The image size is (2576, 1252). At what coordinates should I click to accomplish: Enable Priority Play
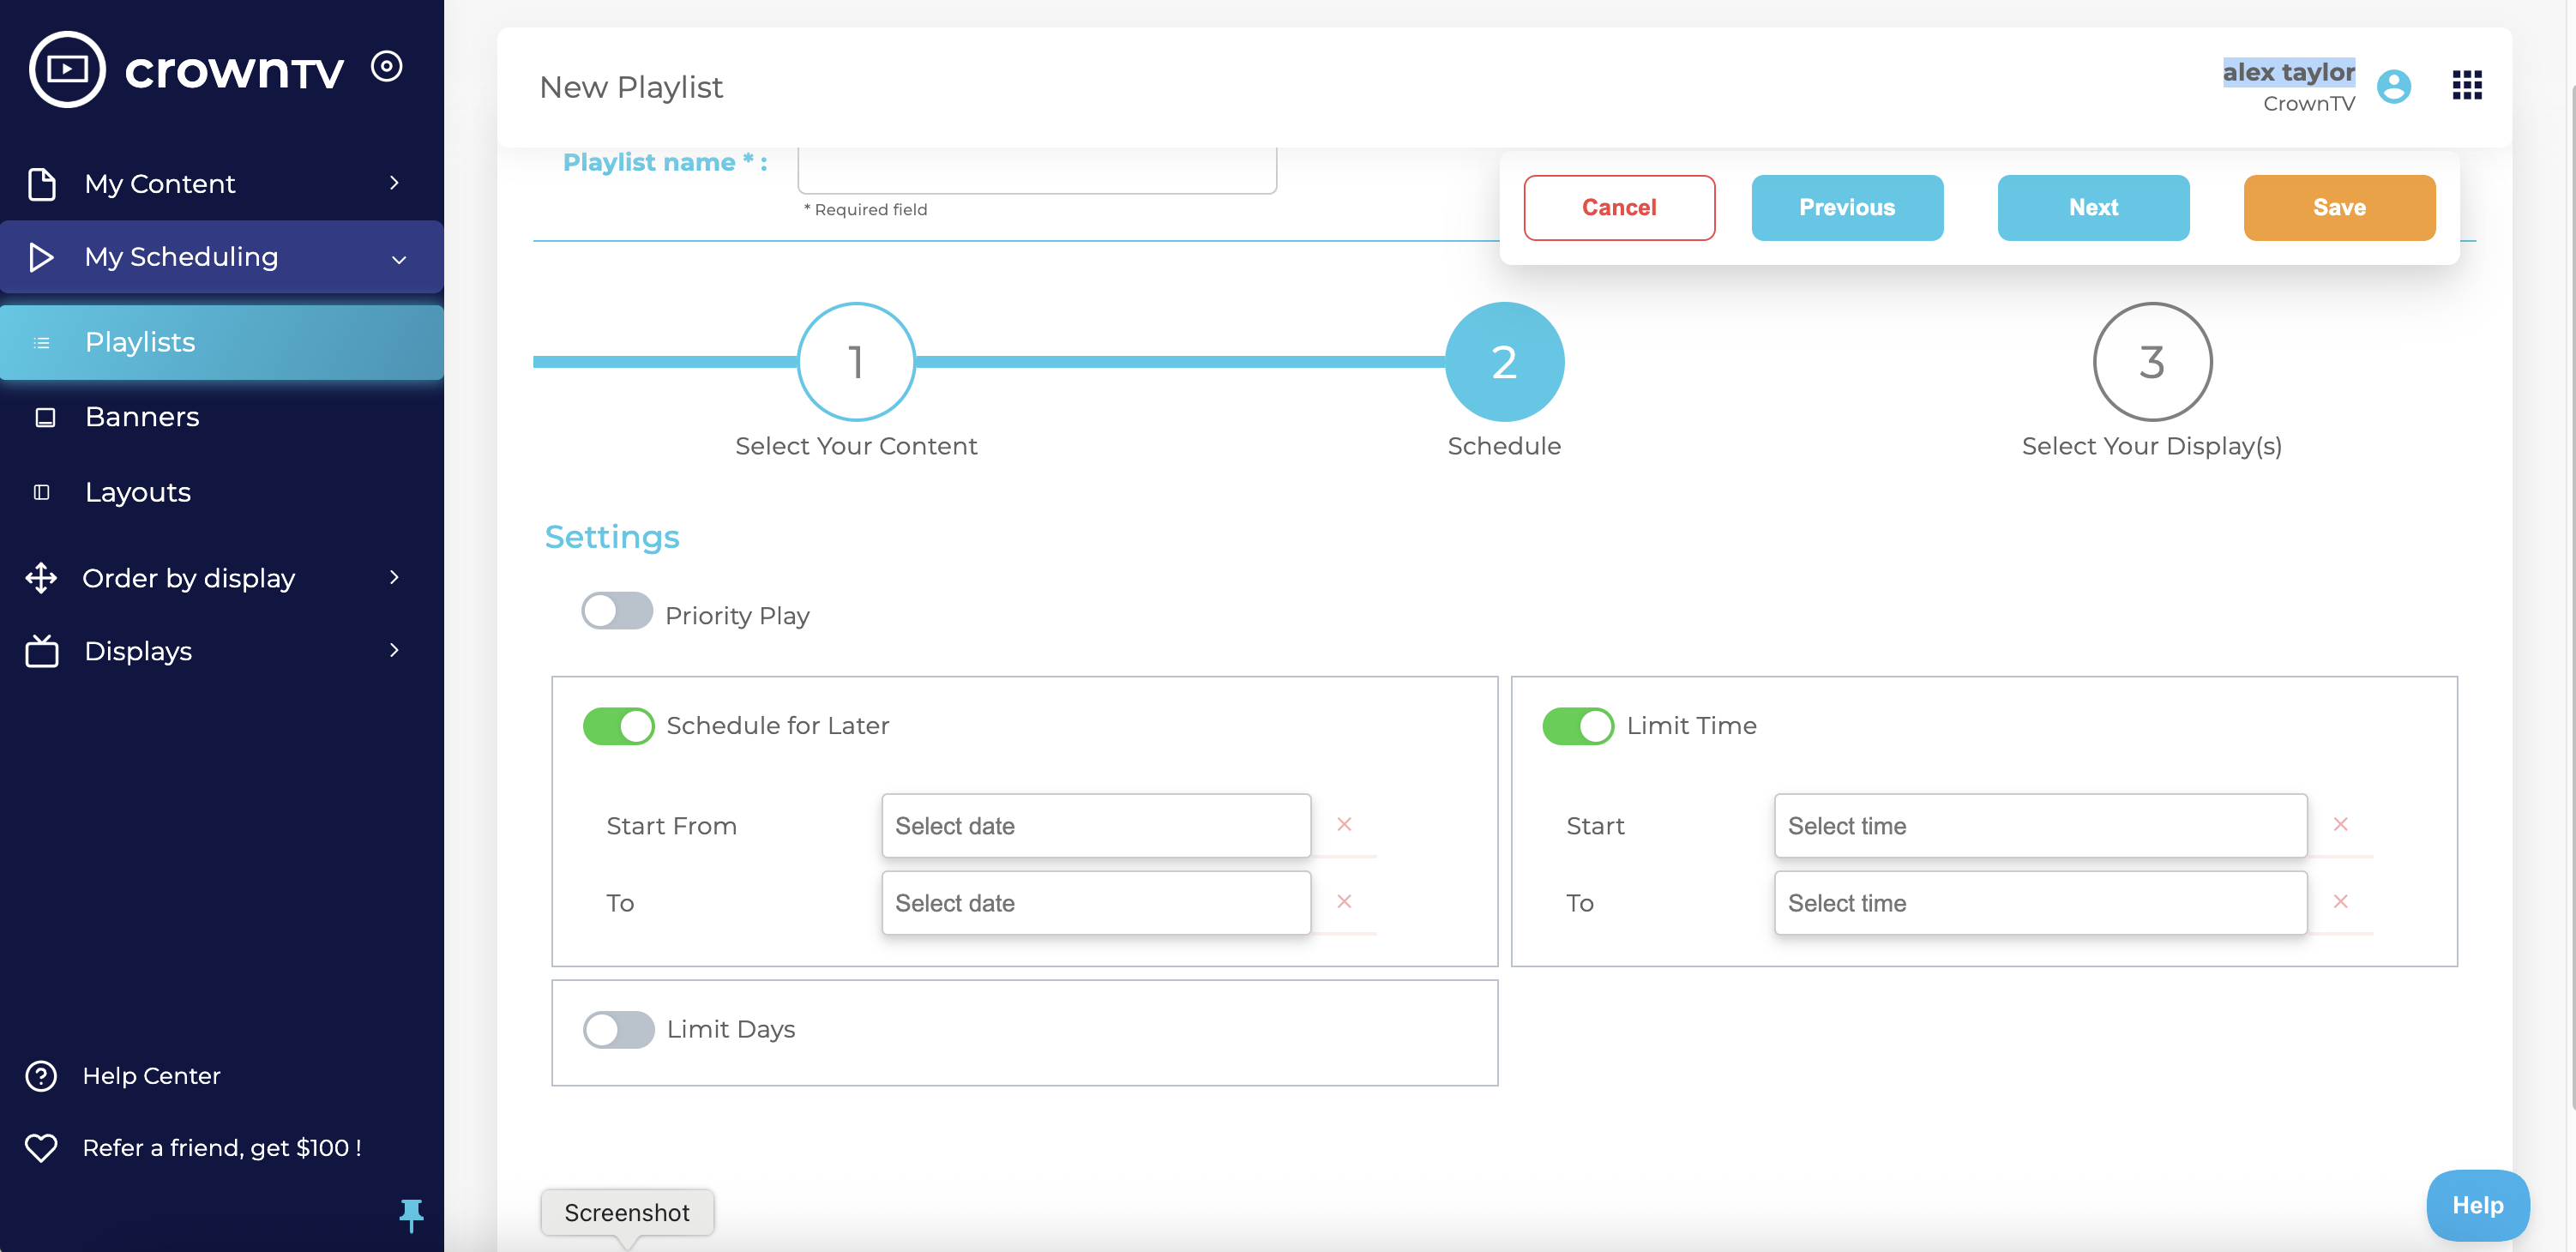point(617,611)
